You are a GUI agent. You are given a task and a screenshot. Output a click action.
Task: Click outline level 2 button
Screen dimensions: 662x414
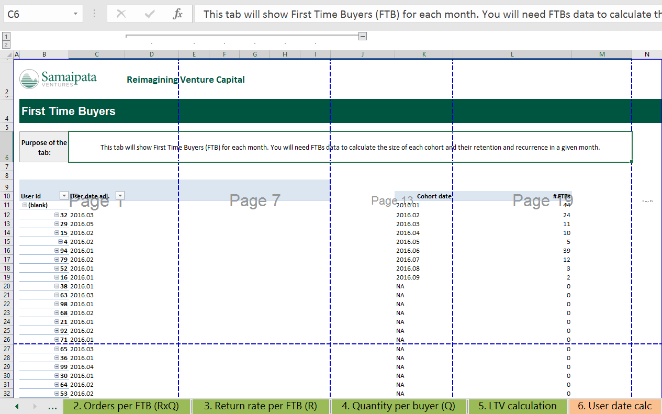[6, 44]
